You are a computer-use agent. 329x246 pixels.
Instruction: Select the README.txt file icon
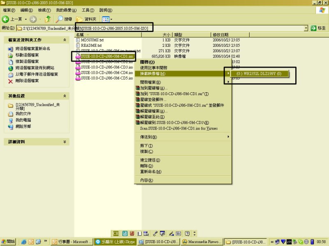coord(78,46)
